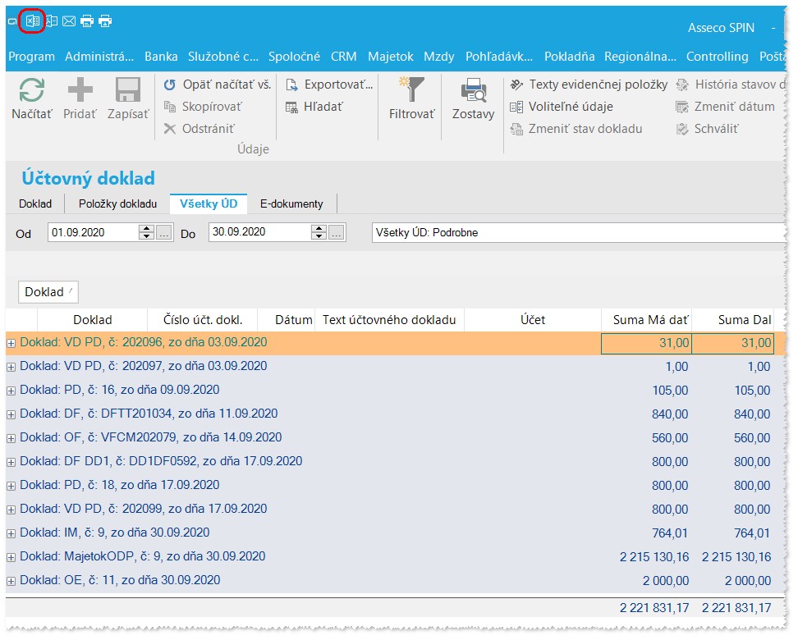798x640 pixels.
Task: Expand the Doklad IM č. 9 row
Action: pos(11,533)
